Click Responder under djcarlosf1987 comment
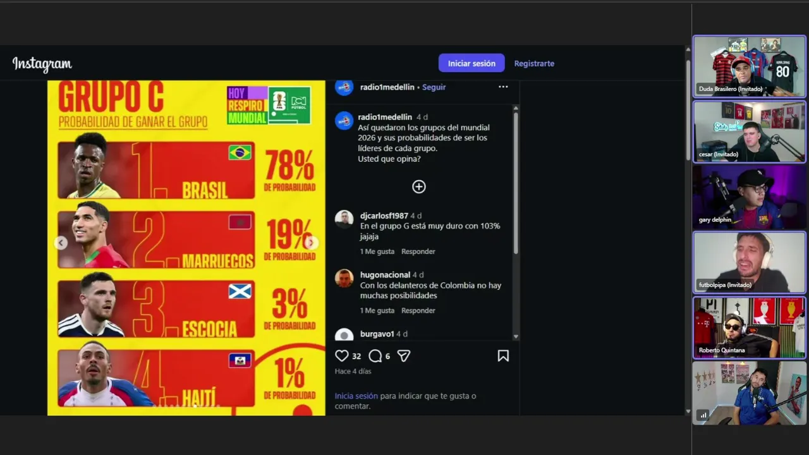Image resolution: width=809 pixels, height=455 pixels. click(418, 252)
